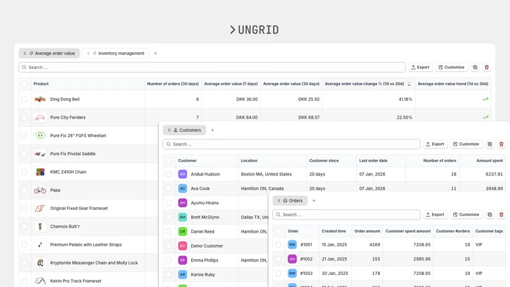Click Anibal Hudson's AH avatar
The height and width of the screenshot is (287, 510).
[182, 174]
